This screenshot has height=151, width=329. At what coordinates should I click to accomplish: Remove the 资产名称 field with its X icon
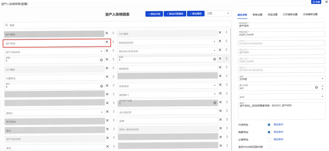pyautogui.click(x=107, y=42)
